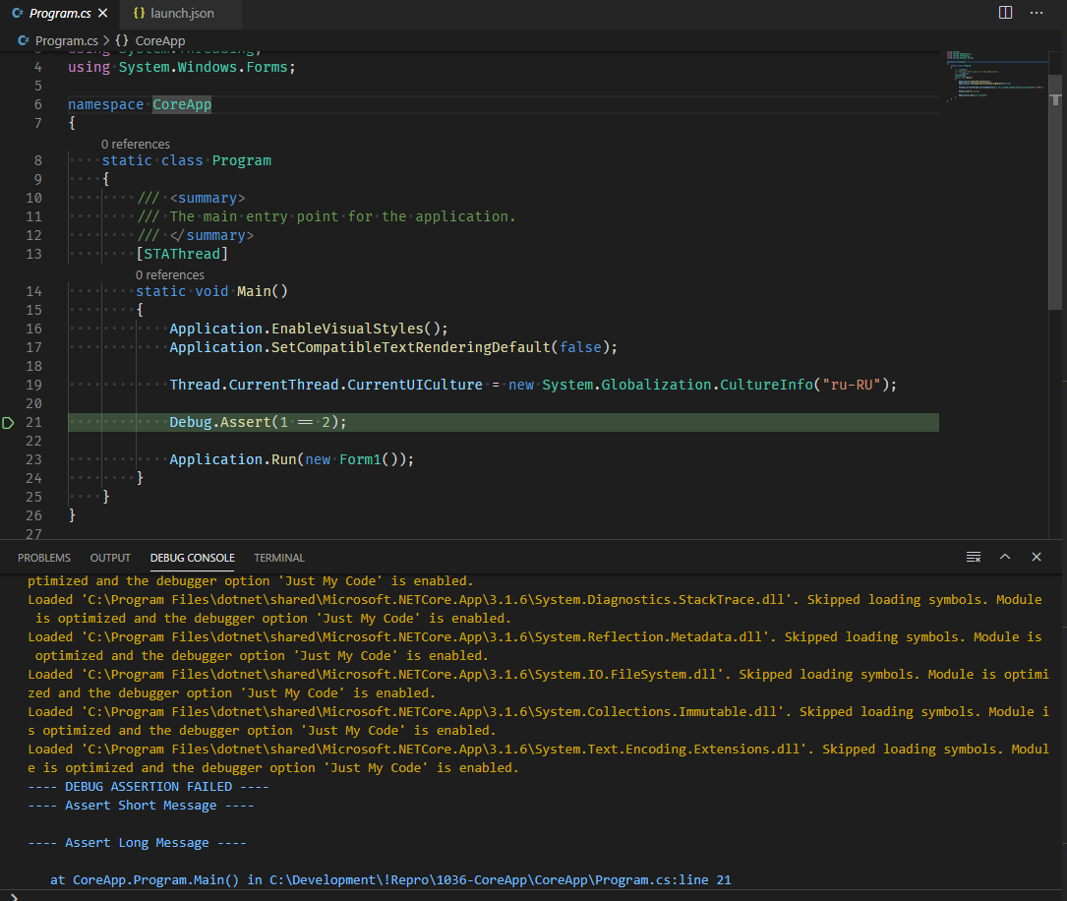Click the '0 references' CodeLens above Program class
The width and height of the screenshot is (1067, 901).
click(136, 145)
